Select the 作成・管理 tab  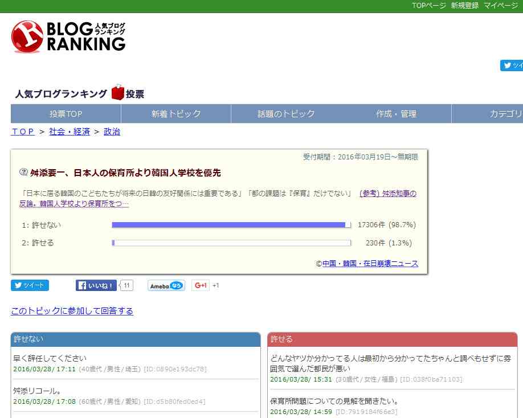click(397, 114)
